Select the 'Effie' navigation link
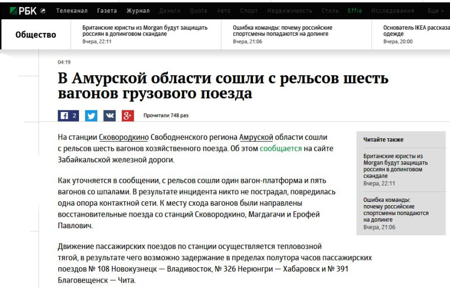450x288 pixels. [x=355, y=11]
